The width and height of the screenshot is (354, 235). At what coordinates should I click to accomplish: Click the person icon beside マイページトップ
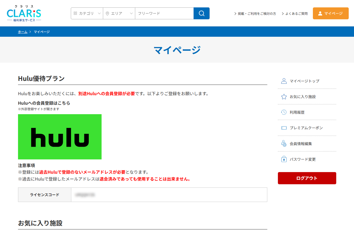[x=284, y=81]
